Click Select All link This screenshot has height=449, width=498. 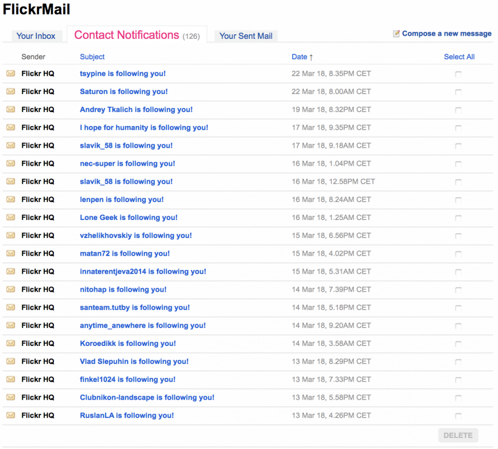coord(459,57)
